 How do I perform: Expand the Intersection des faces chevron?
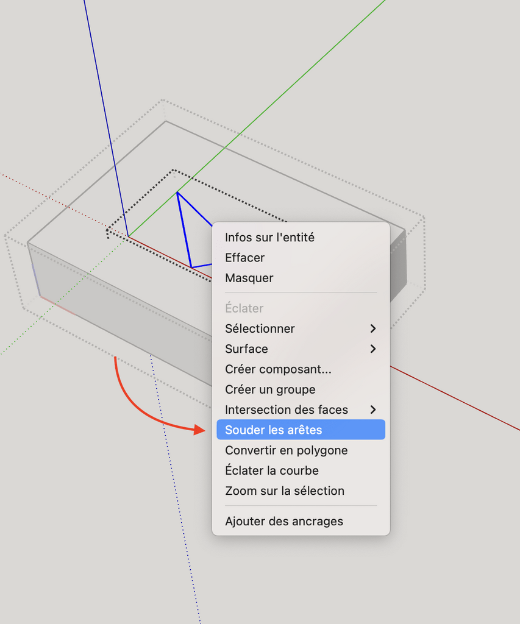tap(373, 409)
